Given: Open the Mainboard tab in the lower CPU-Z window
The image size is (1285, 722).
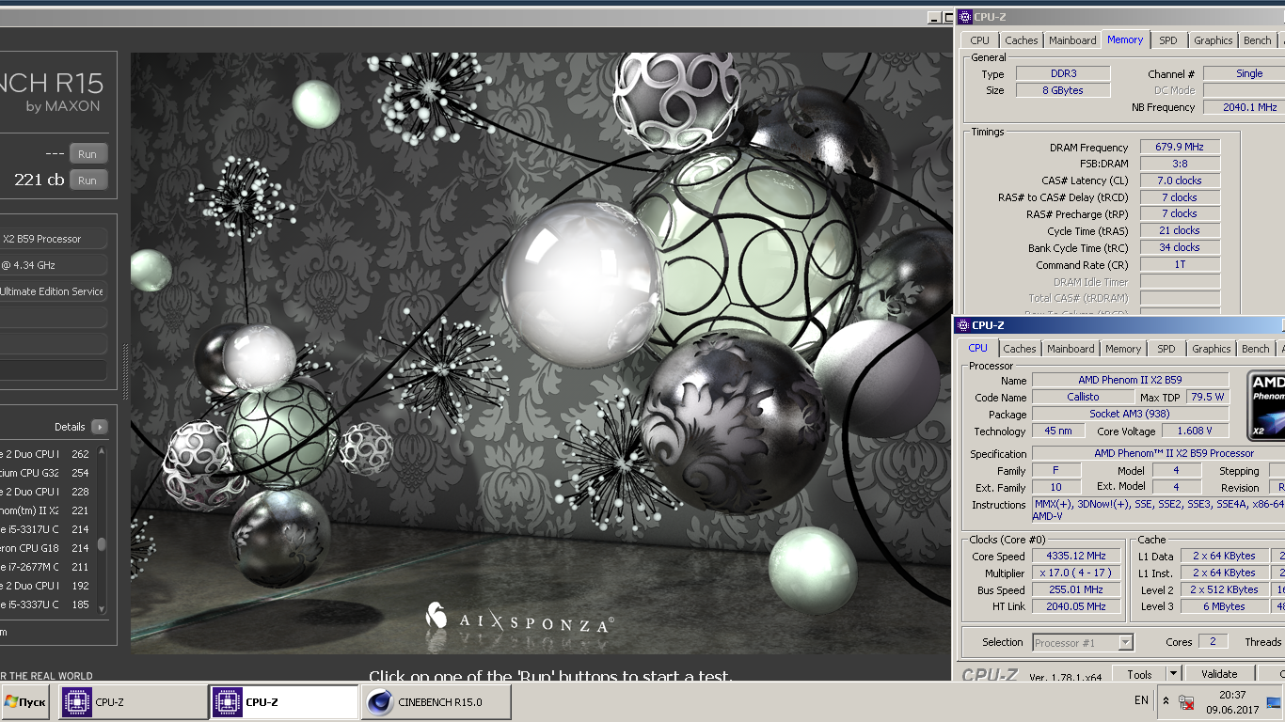Looking at the screenshot, I should pos(1071,349).
